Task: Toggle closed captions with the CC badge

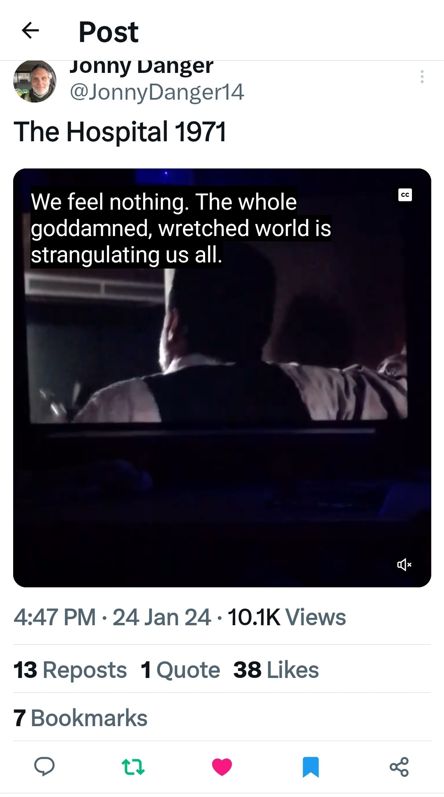Action: [405, 195]
